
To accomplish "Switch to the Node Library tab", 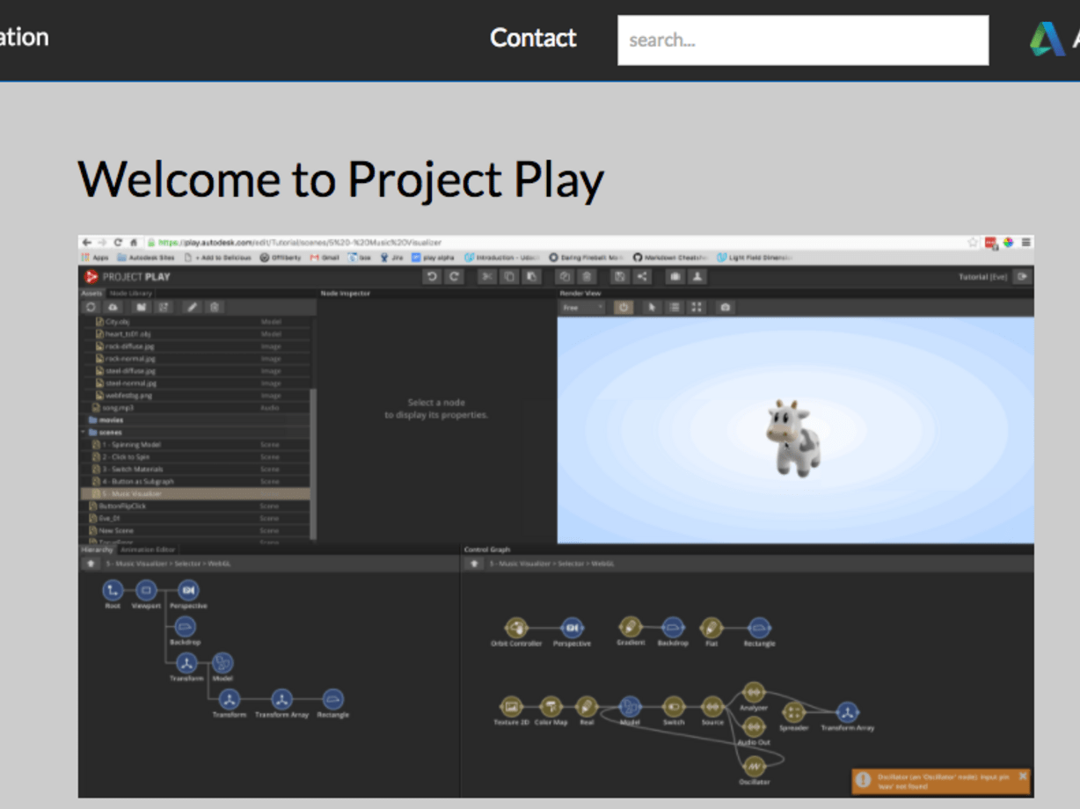I will [130, 293].
